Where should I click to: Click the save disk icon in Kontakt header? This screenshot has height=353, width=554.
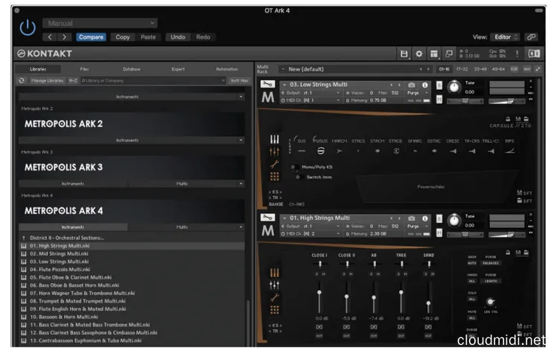(404, 54)
